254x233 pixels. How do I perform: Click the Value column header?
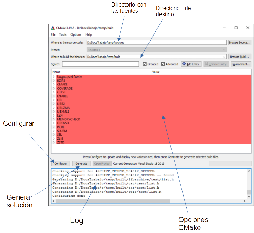pos(201,72)
